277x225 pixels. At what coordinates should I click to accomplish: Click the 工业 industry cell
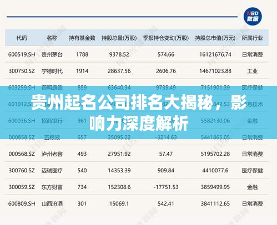click(252, 71)
